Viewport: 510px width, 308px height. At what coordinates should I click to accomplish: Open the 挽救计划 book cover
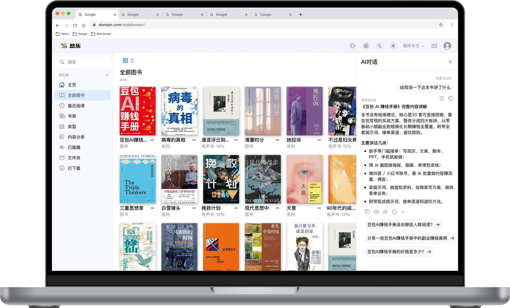coord(221,179)
